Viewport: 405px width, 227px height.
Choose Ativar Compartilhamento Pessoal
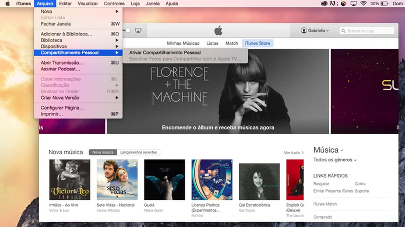pyautogui.click(x=185, y=52)
